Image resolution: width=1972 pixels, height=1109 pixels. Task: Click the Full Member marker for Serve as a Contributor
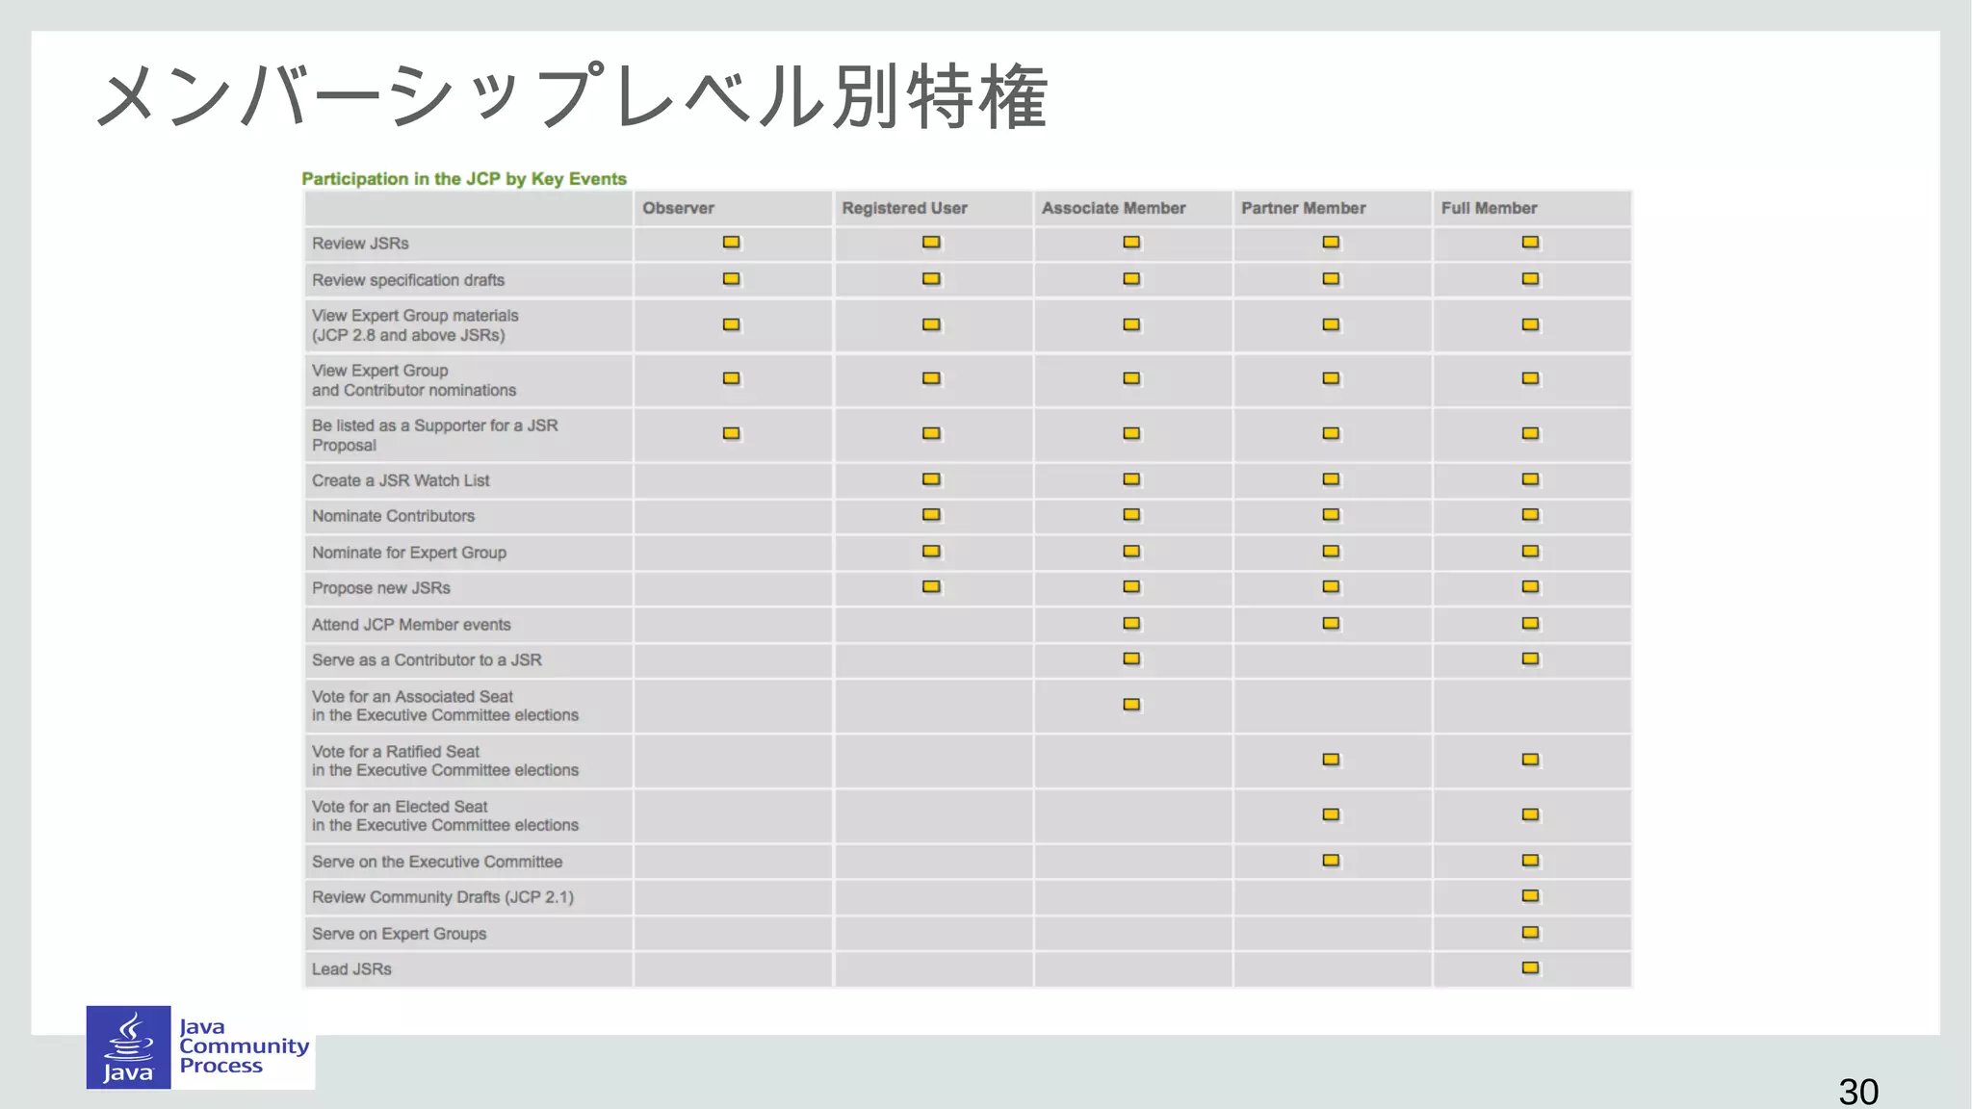(x=1530, y=659)
